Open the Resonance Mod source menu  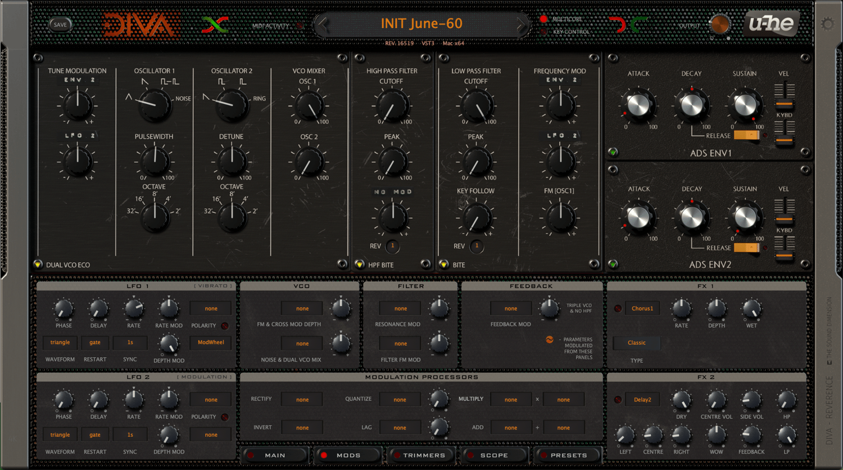401,308
